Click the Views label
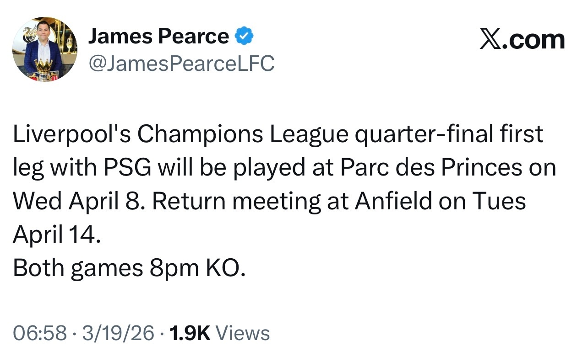The width and height of the screenshot is (588, 357). click(x=242, y=333)
